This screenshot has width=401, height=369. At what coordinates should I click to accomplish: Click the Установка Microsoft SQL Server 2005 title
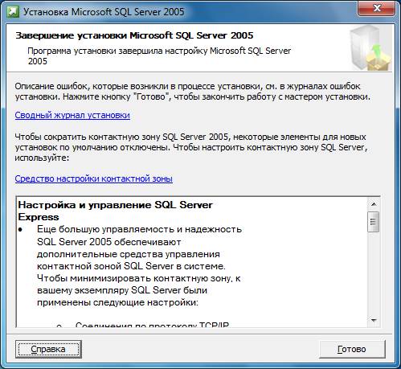104,12
